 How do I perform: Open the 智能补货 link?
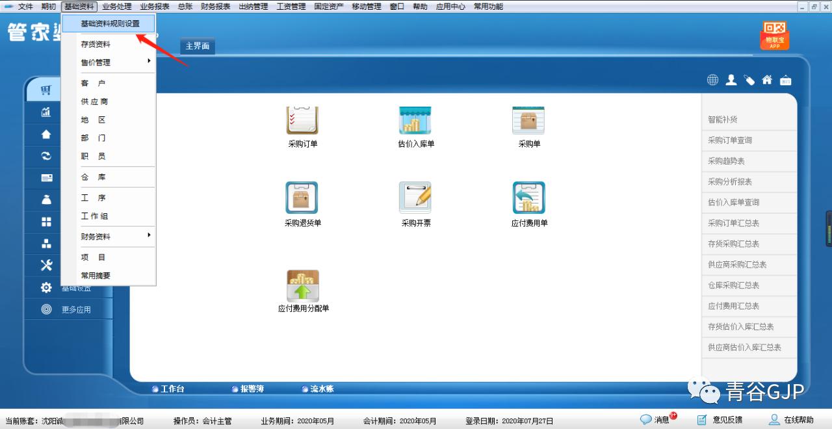pos(723,120)
